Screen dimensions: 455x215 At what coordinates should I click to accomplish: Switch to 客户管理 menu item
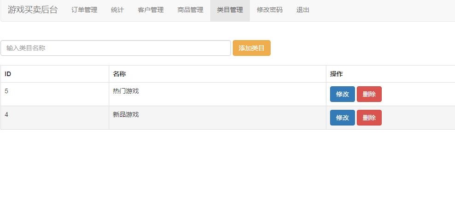151,10
